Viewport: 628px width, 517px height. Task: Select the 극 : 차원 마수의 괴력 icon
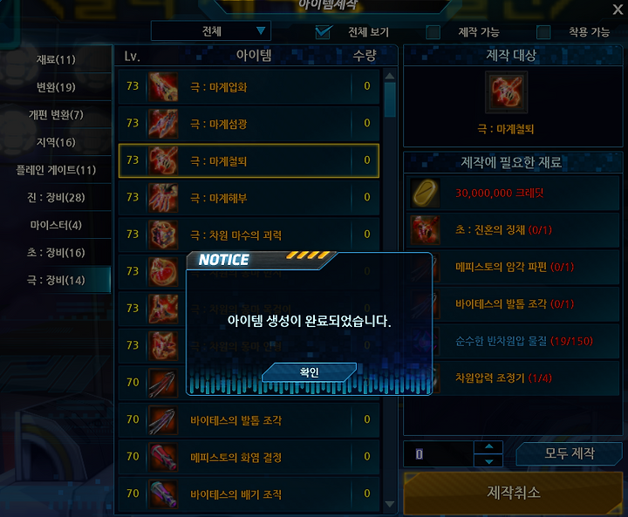pyautogui.click(x=163, y=235)
